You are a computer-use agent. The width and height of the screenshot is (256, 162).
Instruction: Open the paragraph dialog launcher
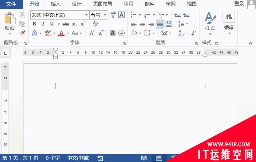tap(196, 44)
